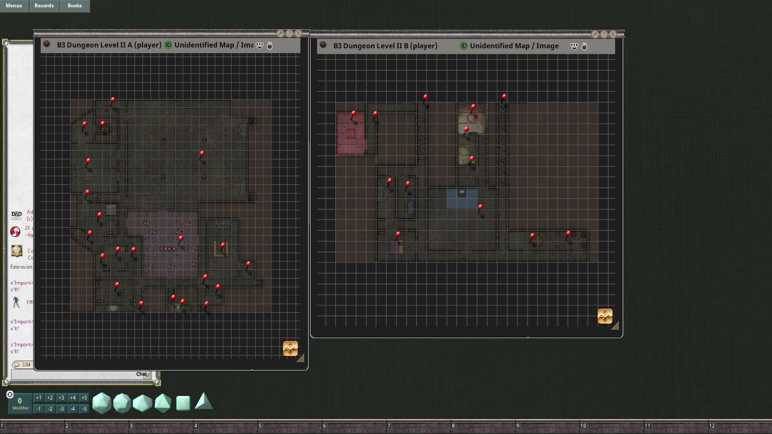Image resolution: width=772 pixels, height=434 pixels.
Task: Roll the d6 die at the bottom
Action: pyautogui.click(x=182, y=403)
